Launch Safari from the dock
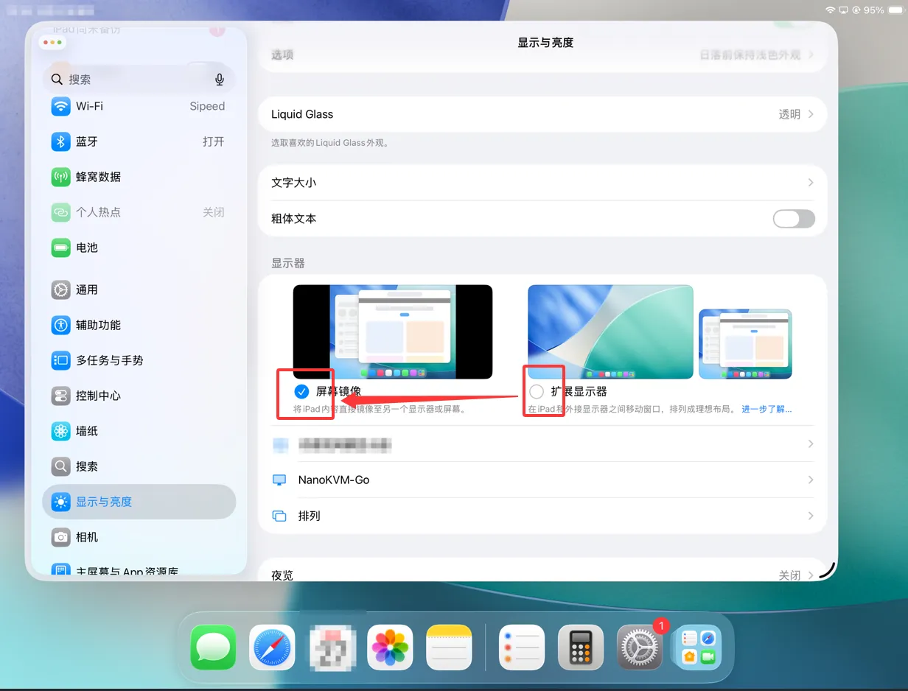 coord(272,648)
